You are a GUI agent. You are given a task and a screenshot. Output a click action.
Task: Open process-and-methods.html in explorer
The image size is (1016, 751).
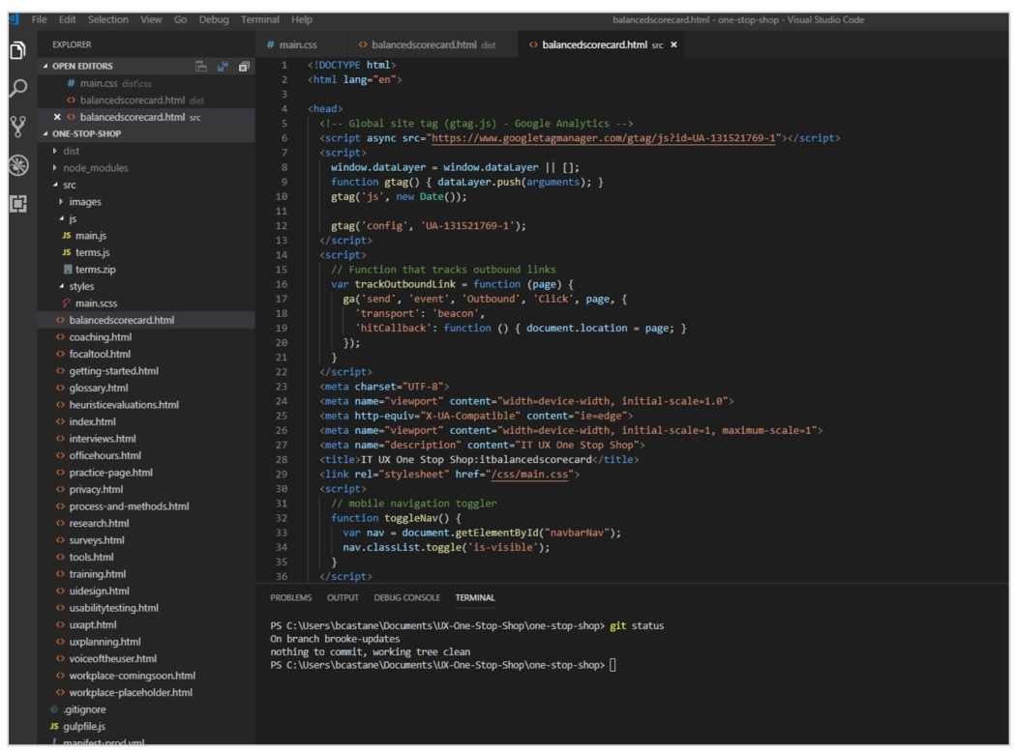click(x=146, y=506)
